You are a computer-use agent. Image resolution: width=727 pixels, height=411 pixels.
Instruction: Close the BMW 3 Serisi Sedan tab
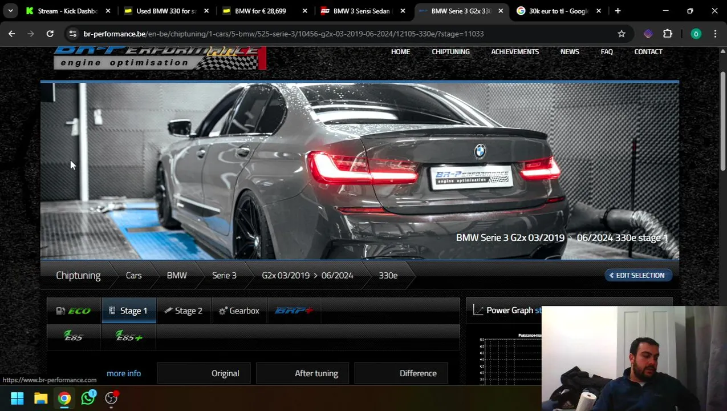click(403, 11)
